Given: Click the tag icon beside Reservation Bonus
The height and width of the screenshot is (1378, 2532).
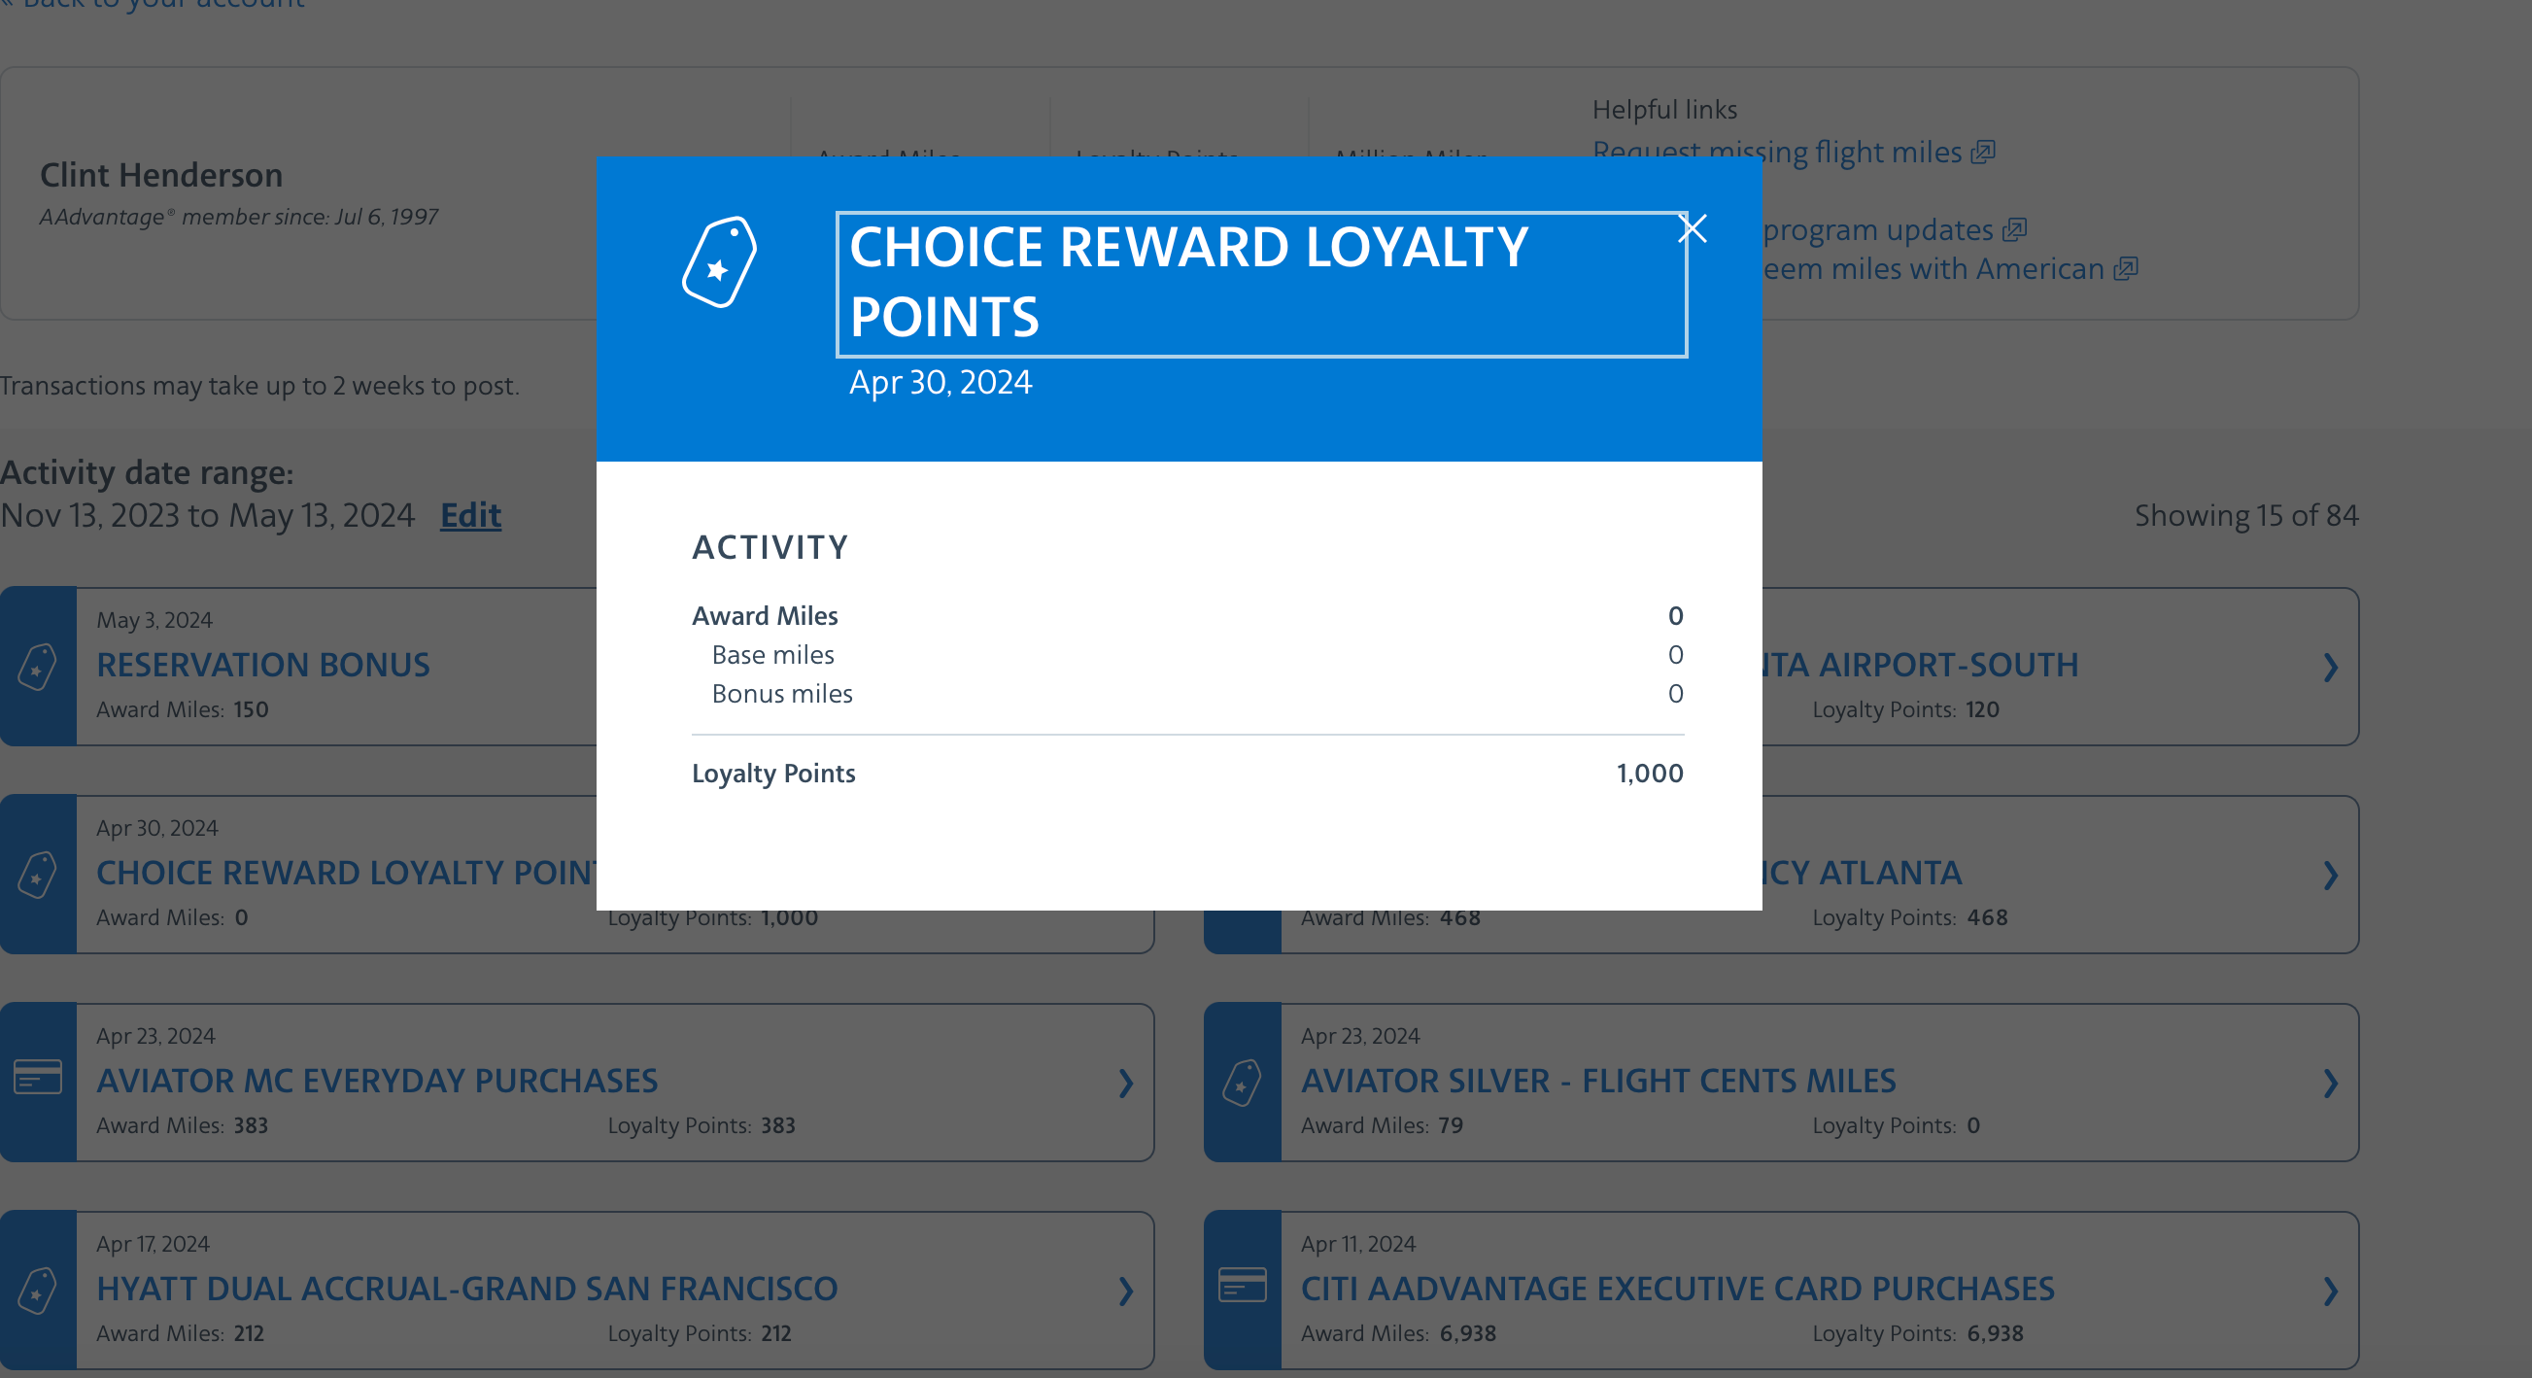Looking at the screenshot, I should pos(36,668).
